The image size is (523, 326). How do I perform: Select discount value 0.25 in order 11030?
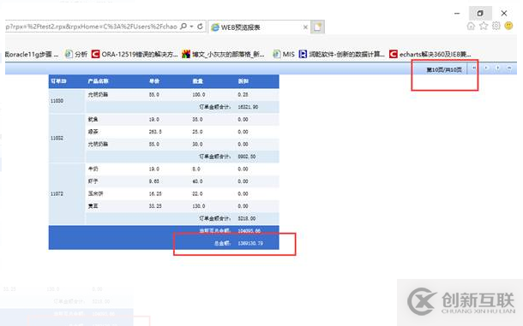pos(243,95)
